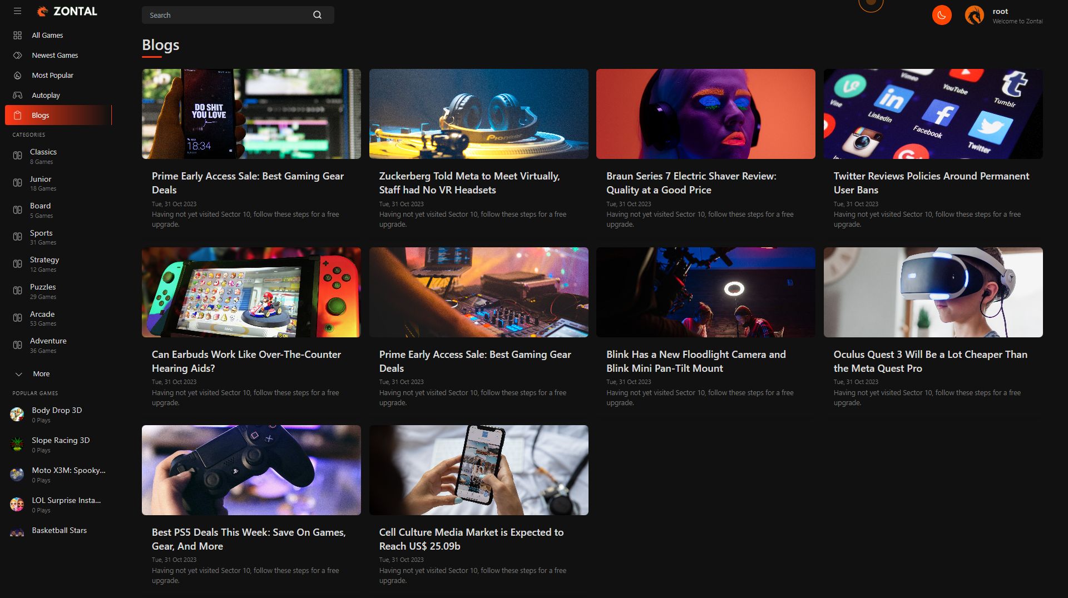Open Newest Games menu item
Screen dimensions: 1068x598
55,55
